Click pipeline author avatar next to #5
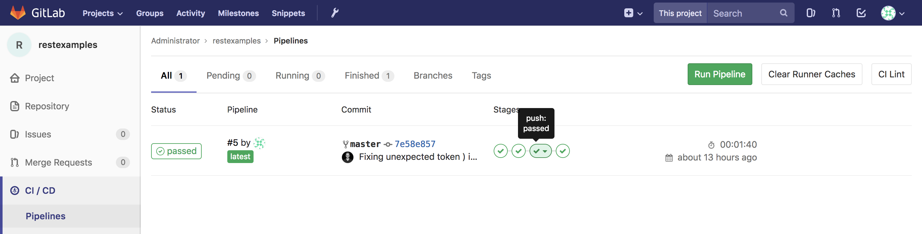The height and width of the screenshot is (234, 922). 259,143
